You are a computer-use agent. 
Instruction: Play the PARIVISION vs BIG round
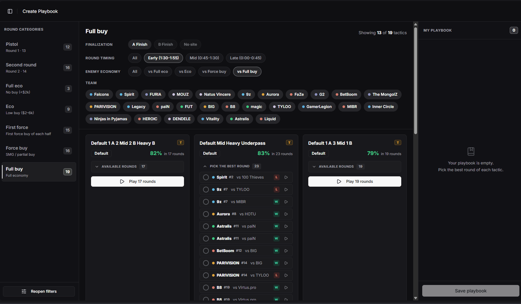click(x=286, y=263)
